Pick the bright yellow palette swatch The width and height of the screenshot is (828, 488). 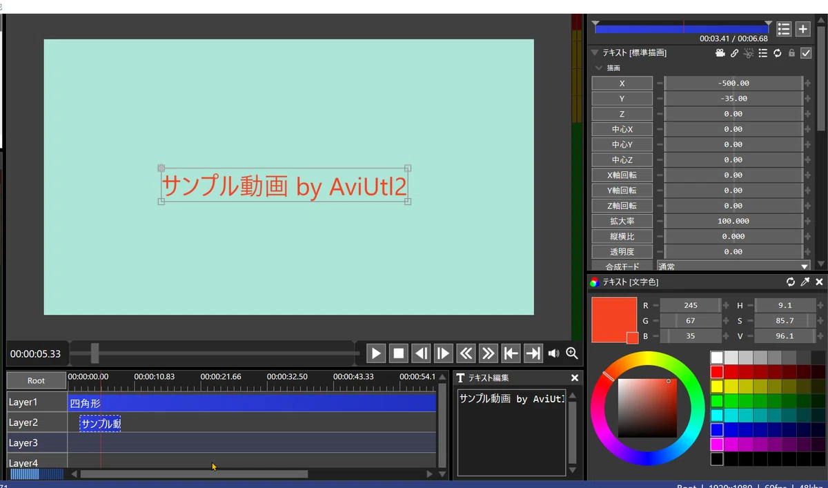pyautogui.click(x=717, y=387)
